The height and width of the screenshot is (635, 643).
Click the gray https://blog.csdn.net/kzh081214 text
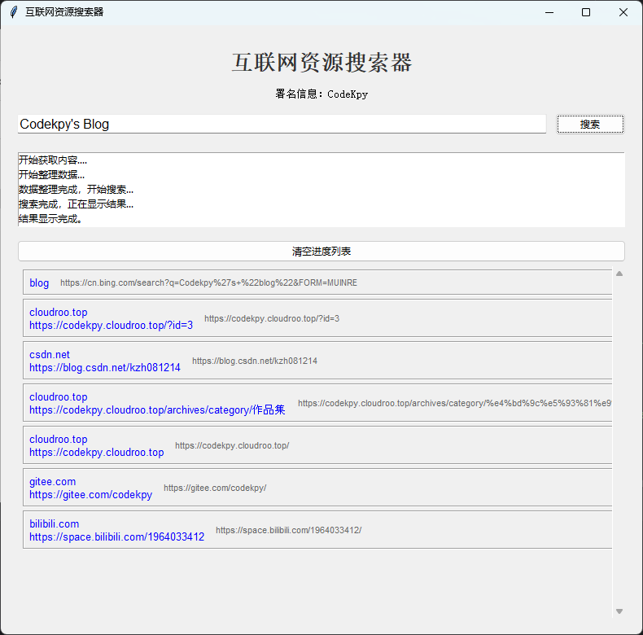[x=255, y=361]
